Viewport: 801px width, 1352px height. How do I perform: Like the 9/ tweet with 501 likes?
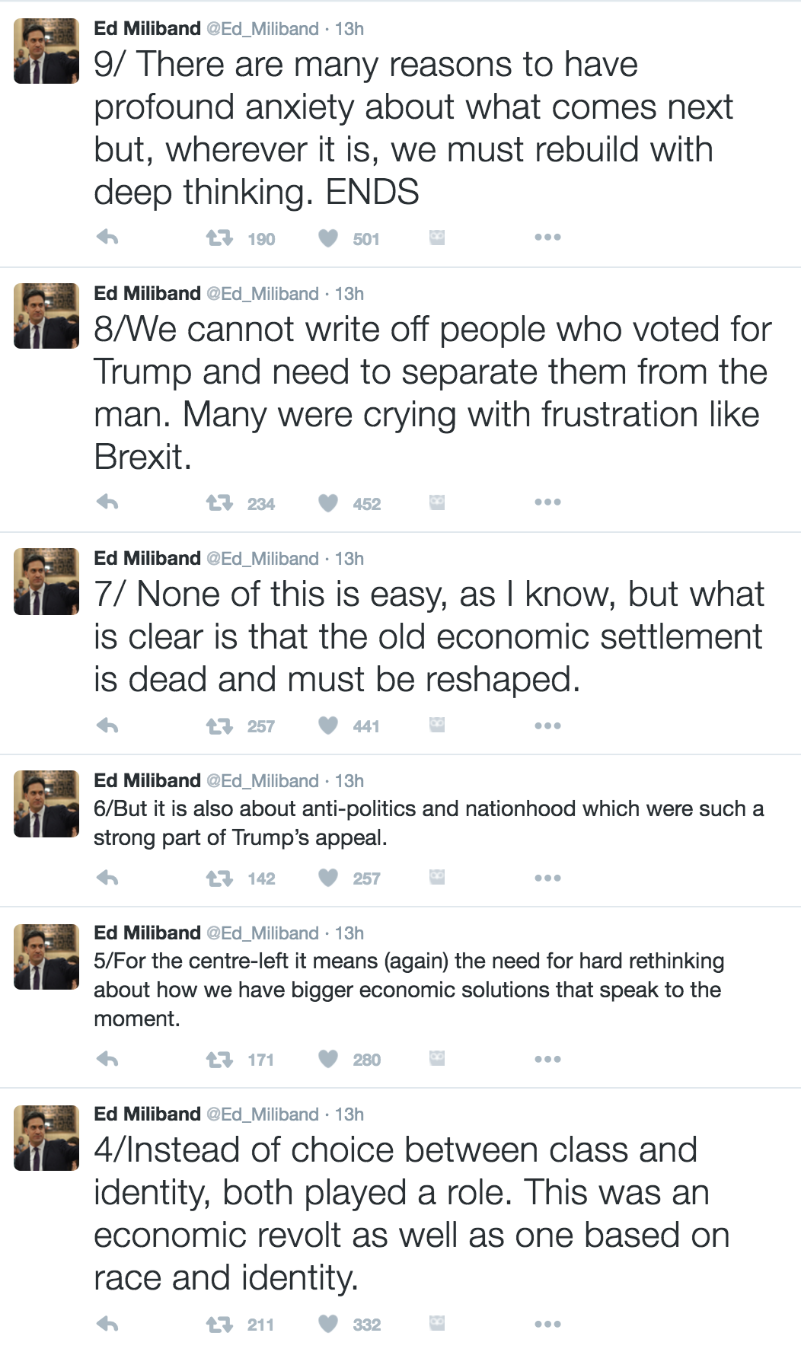click(328, 238)
